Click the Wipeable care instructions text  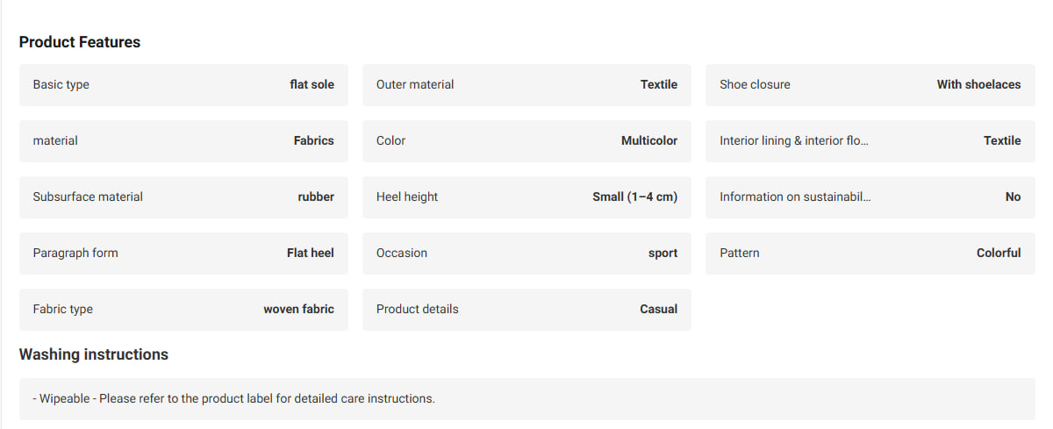(234, 398)
